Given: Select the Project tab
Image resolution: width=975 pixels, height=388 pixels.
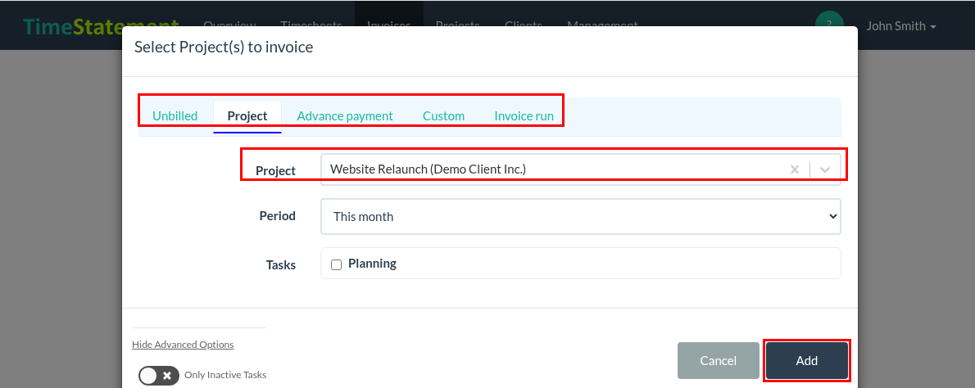Looking at the screenshot, I should click(x=247, y=116).
